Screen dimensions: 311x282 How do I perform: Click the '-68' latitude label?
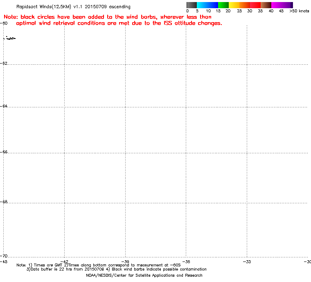tap(4, 202)
